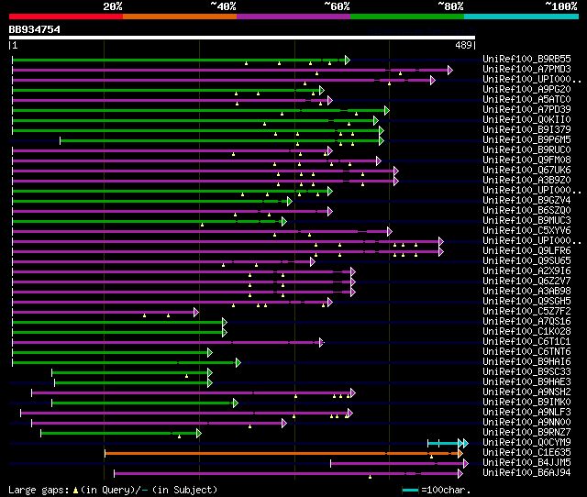Select the UniRef100_Q9SU65 label
587x497 pixels.
point(526,261)
